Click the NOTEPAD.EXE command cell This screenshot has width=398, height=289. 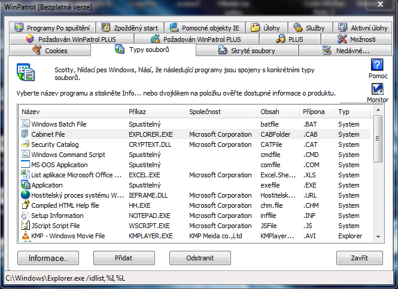coord(150,216)
